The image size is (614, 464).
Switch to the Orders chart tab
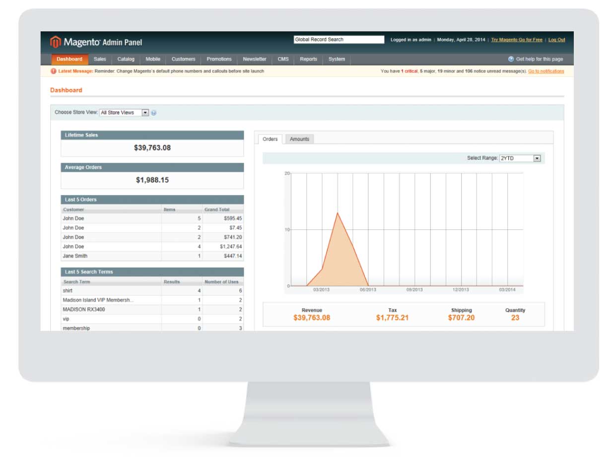pyautogui.click(x=270, y=139)
